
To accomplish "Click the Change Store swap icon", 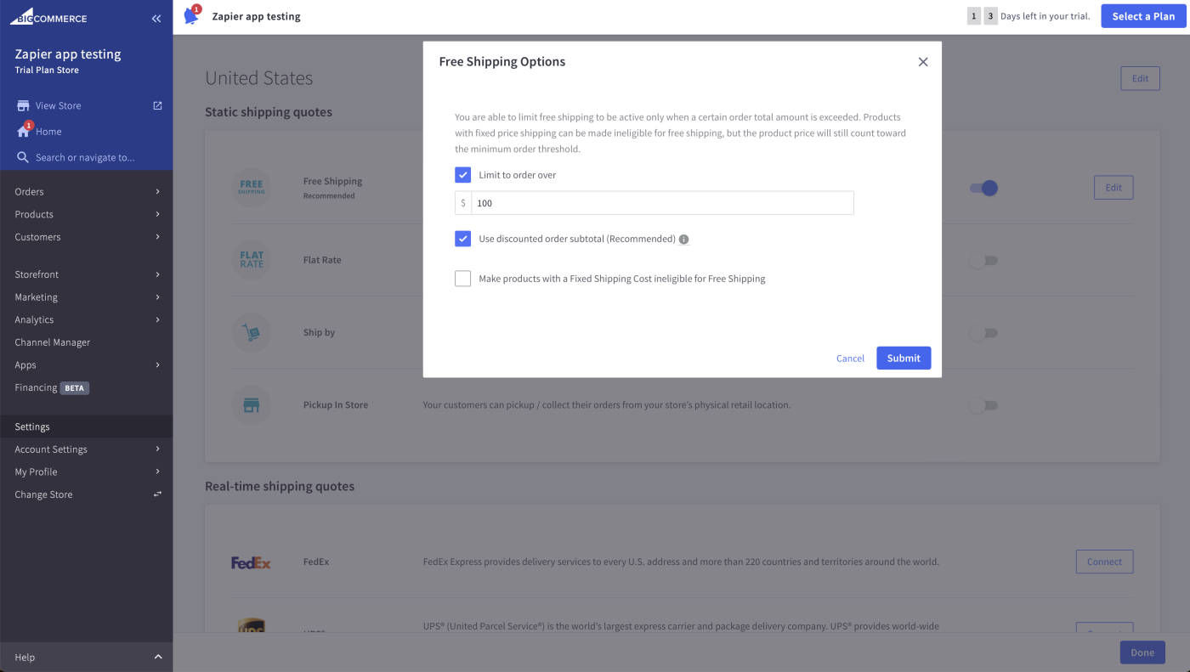I will (157, 494).
